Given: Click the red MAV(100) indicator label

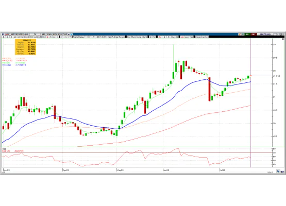Looking at the screenshot, I should coord(7,60).
